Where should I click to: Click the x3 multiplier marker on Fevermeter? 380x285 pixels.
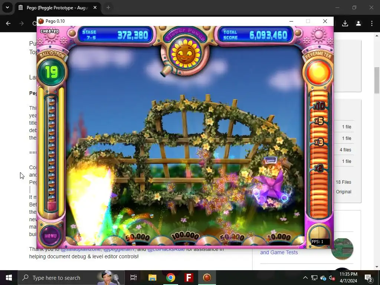(319, 142)
